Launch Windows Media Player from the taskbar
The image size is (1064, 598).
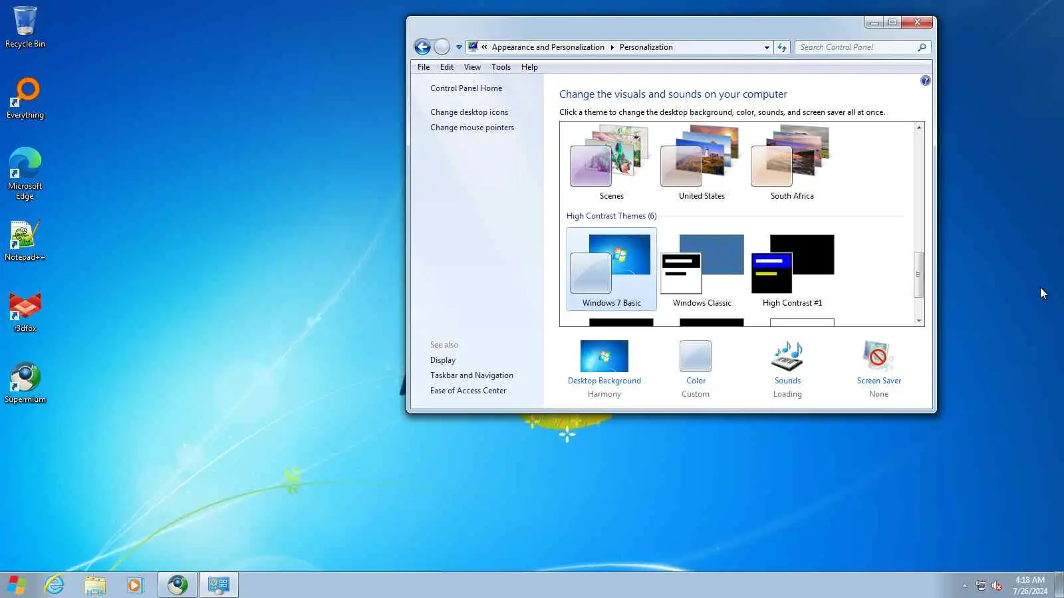click(x=135, y=585)
